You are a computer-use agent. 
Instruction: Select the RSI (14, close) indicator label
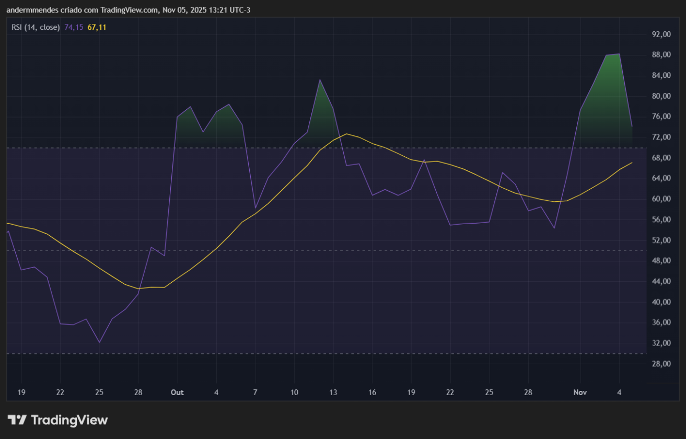coord(36,27)
